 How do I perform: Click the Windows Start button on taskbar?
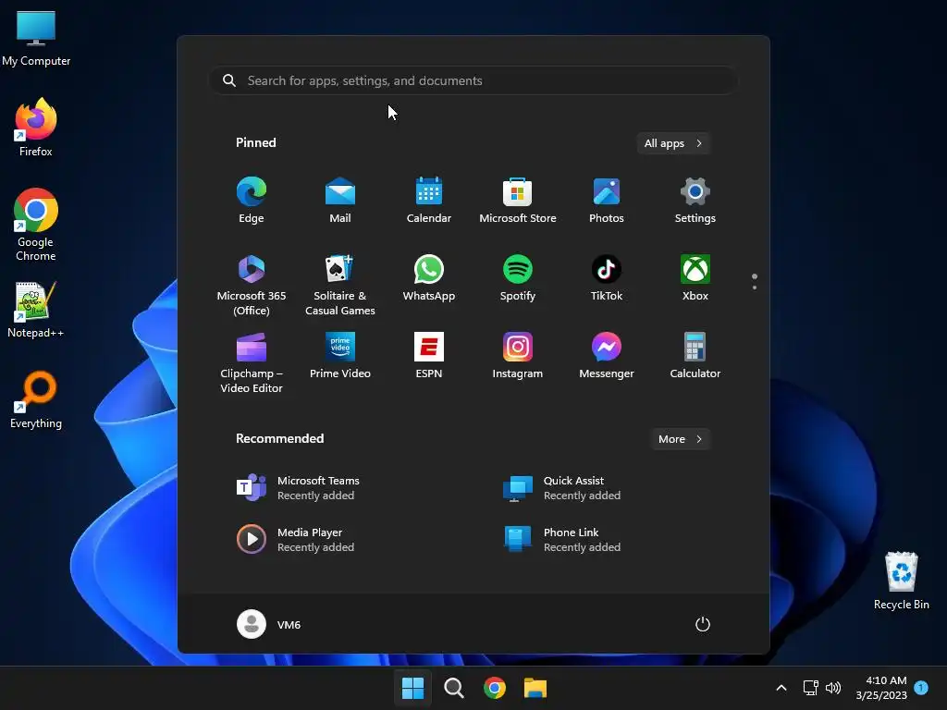coord(413,688)
